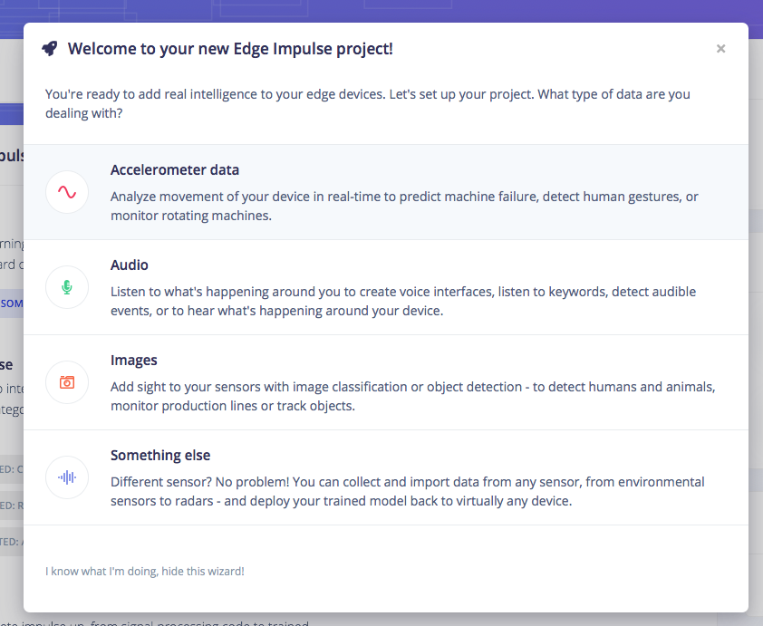763x626 pixels.
Task: Choose the Something else heading
Action: tap(160, 456)
